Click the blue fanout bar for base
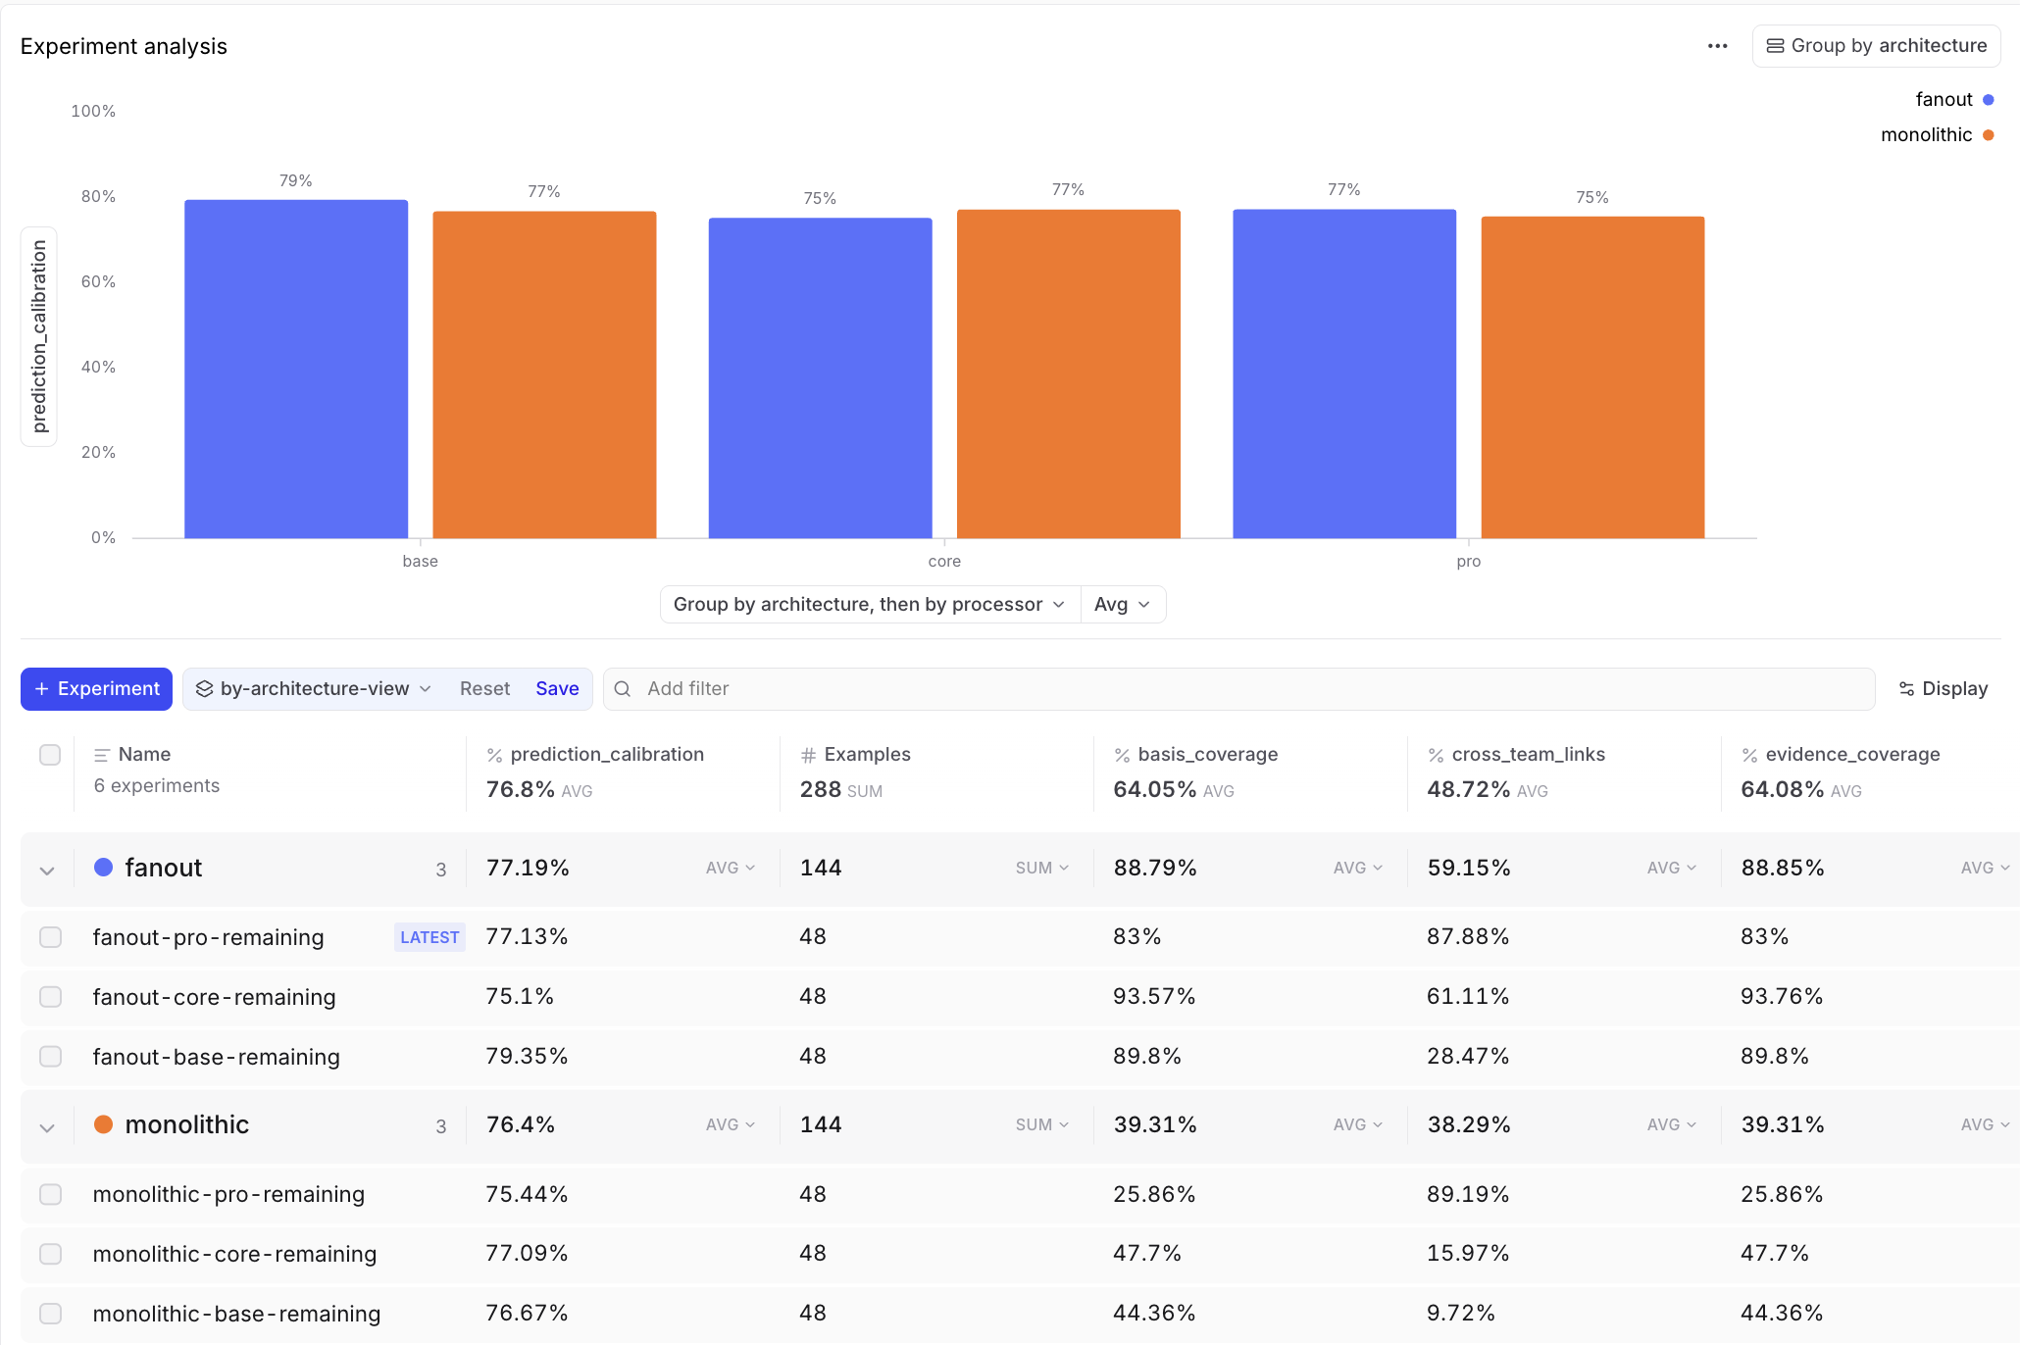Image resolution: width=2020 pixels, height=1345 pixels. point(296,370)
